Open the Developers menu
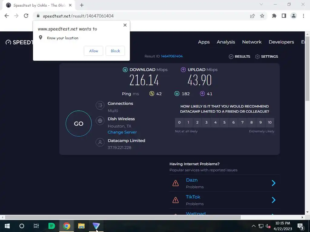Viewport: 310px width, 232px height. click(281, 42)
